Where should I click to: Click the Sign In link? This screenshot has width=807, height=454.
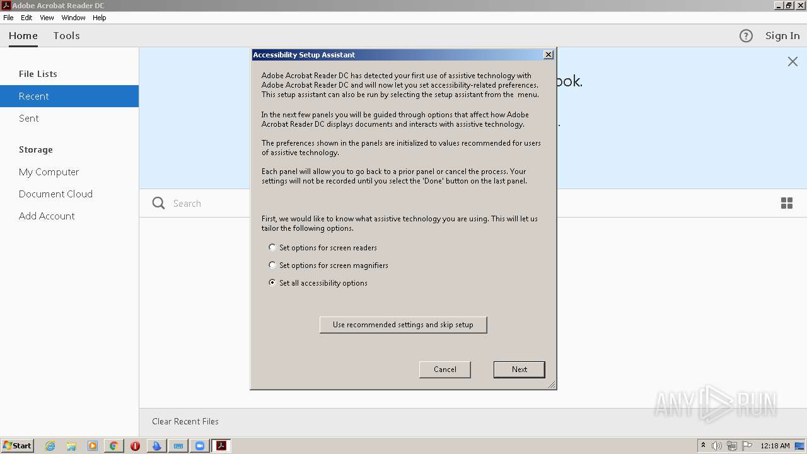[782, 36]
